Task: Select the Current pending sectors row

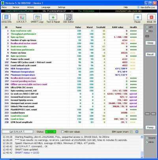Action: pos(72,81)
